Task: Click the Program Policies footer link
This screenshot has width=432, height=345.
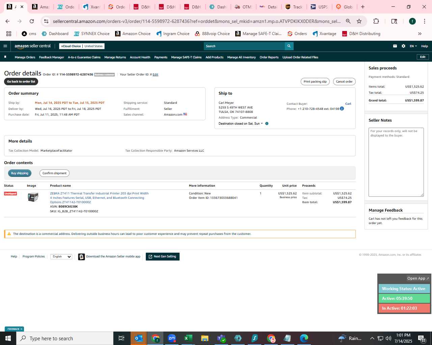Action: (x=34, y=257)
